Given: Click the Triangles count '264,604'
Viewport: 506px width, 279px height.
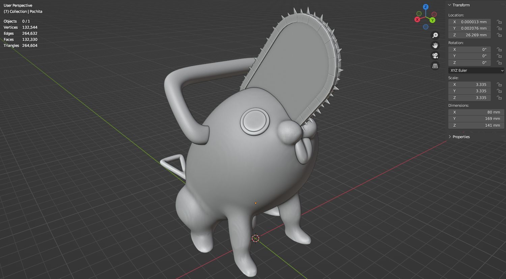Looking at the screenshot, I should tap(30, 45).
